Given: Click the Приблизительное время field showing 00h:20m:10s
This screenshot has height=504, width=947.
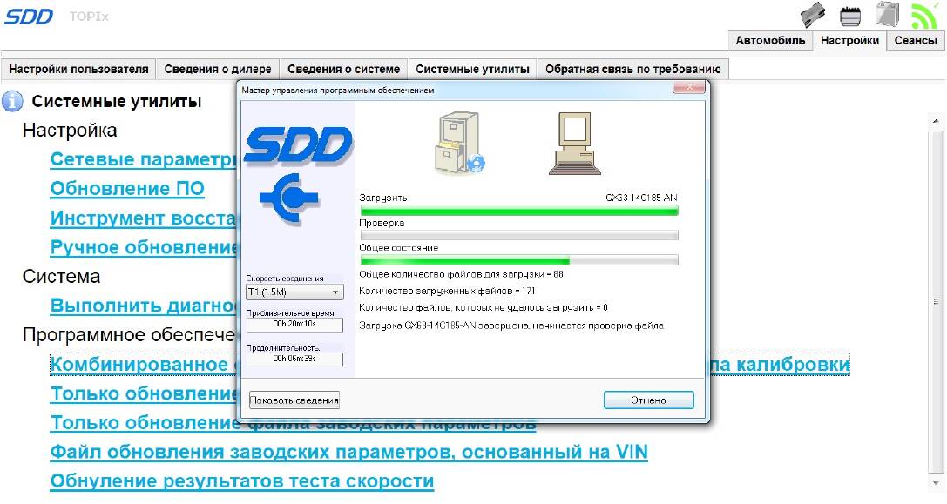Looking at the screenshot, I should click(294, 325).
